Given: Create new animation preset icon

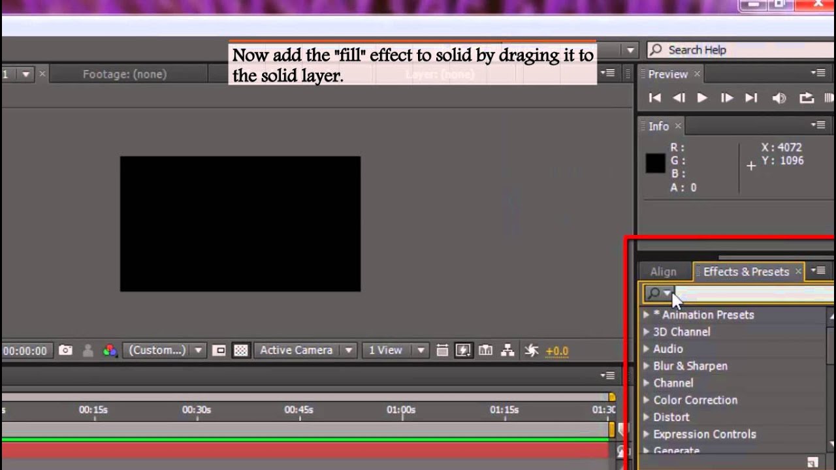Looking at the screenshot, I should pos(812,462).
